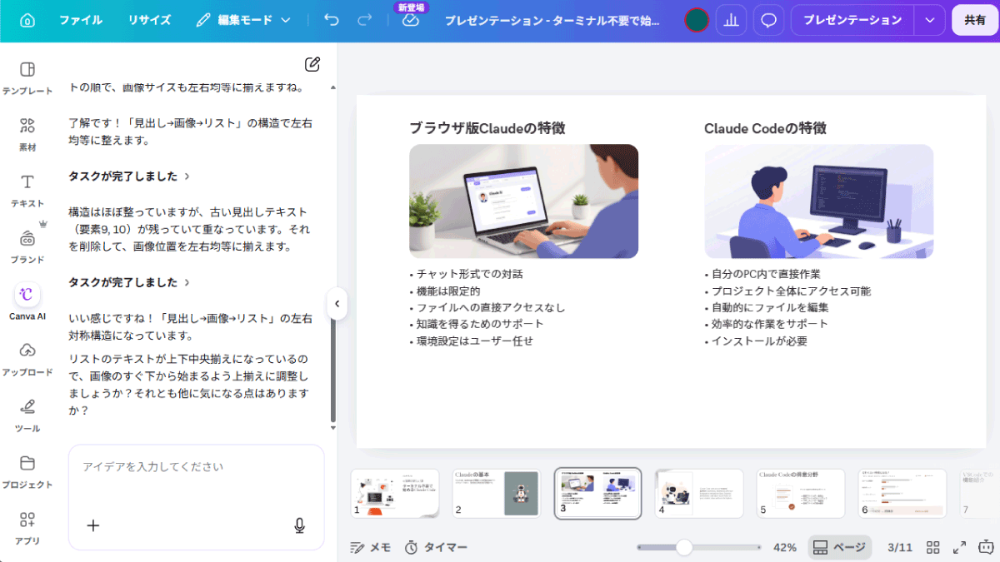Open タイマー timer
The width and height of the screenshot is (1000, 562).
point(436,547)
